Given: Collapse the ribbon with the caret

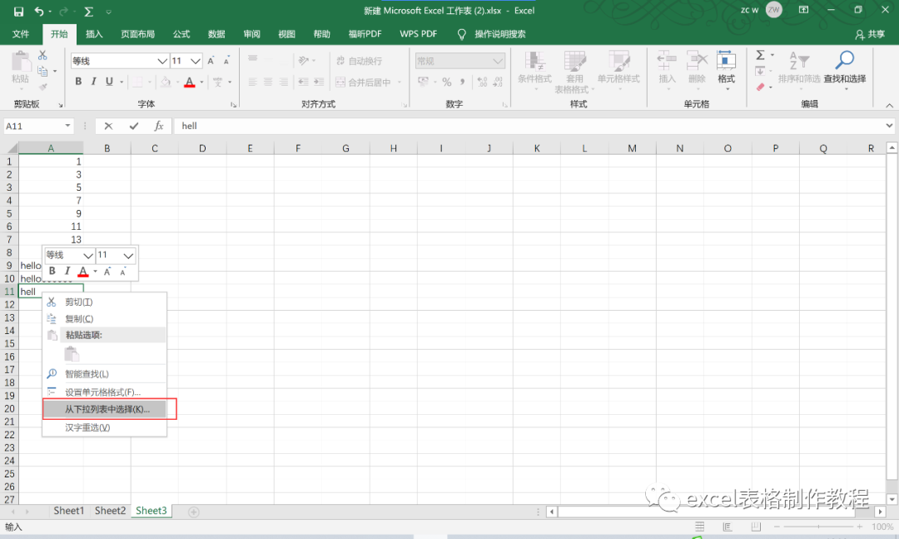Looking at the screenshot, I should (889, 106).
